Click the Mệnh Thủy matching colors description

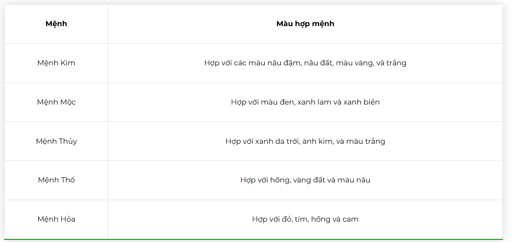click(305, 141)
